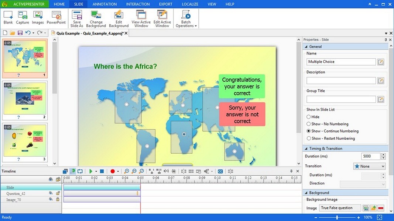Open the VIEW tab
The image size is (394, 221).
click(x=212, y=4)
